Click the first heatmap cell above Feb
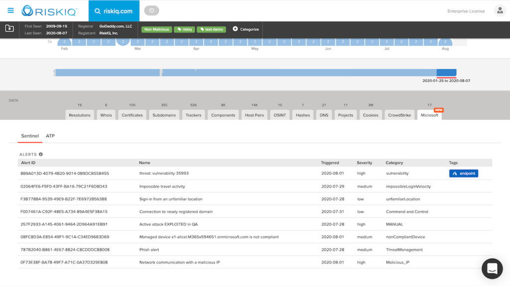510x286 pixels. pos(64,42)
